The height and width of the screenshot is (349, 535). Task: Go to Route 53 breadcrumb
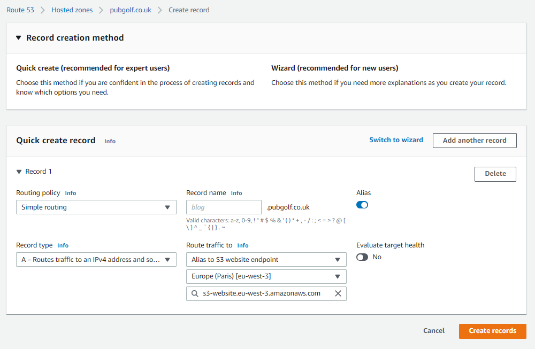pos(20,10)
